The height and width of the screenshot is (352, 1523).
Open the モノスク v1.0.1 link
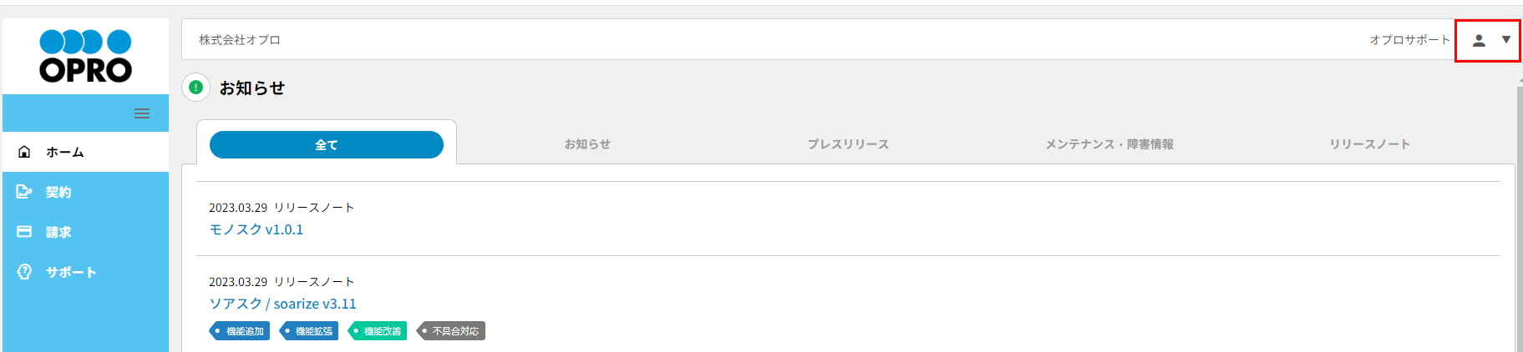point(256,229)
